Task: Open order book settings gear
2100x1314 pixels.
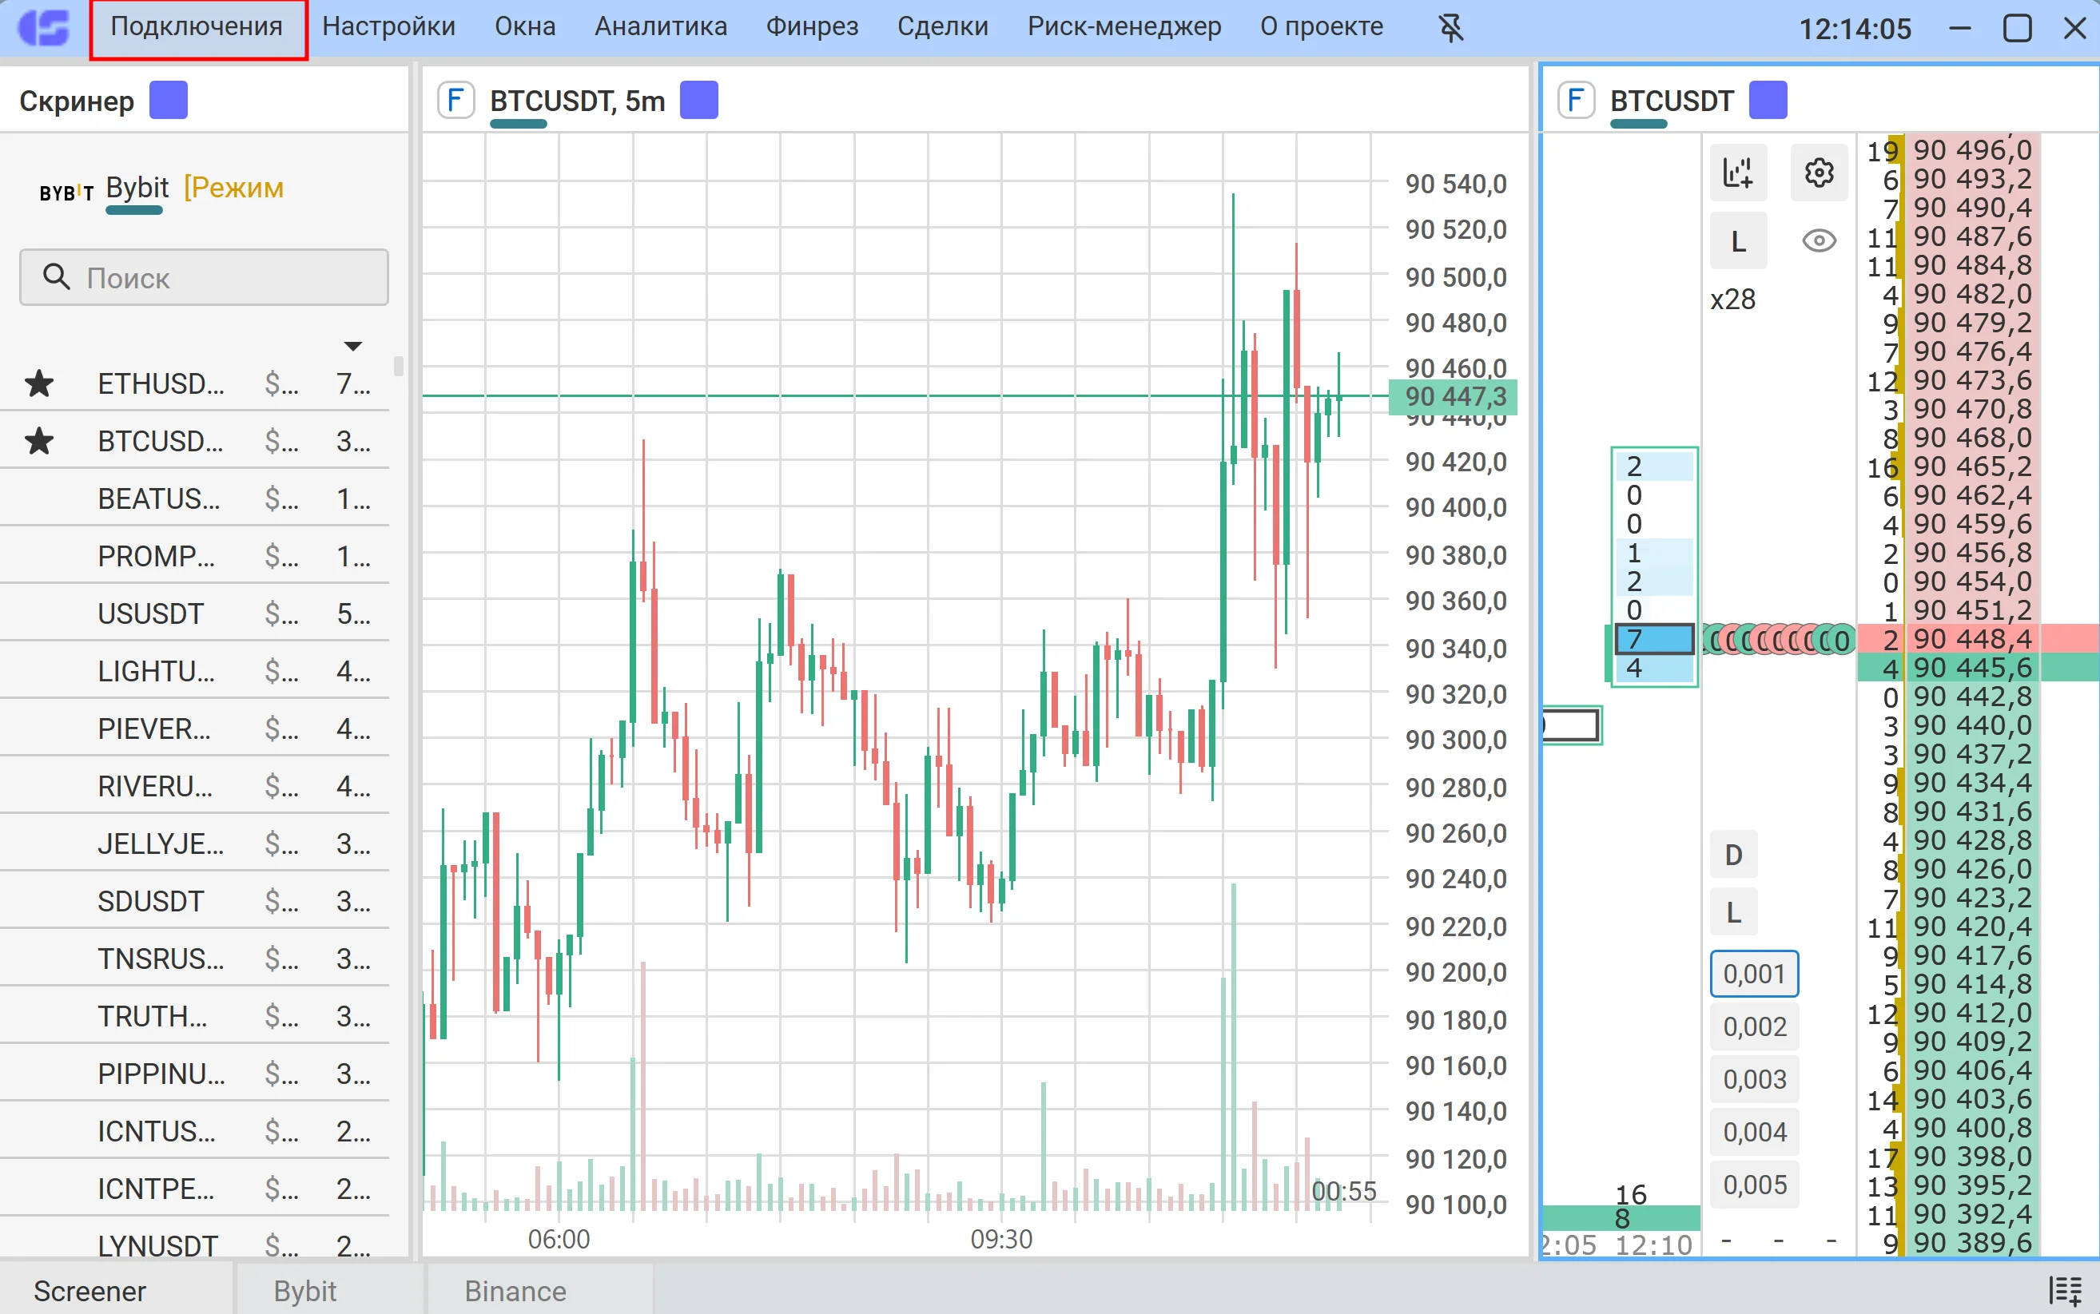Action: (x=1819, y=172)
